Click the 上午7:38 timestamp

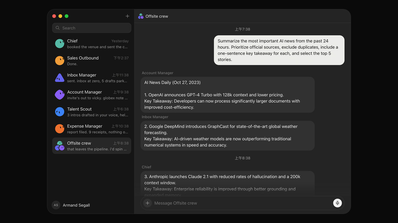(243, 29)
